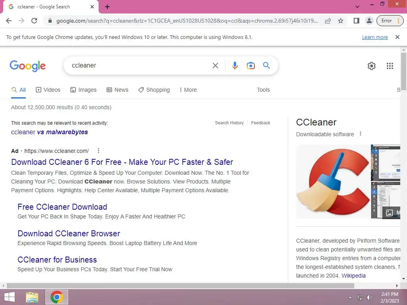
Task: Click into the ccleaner search field
Action: [140, 66]
